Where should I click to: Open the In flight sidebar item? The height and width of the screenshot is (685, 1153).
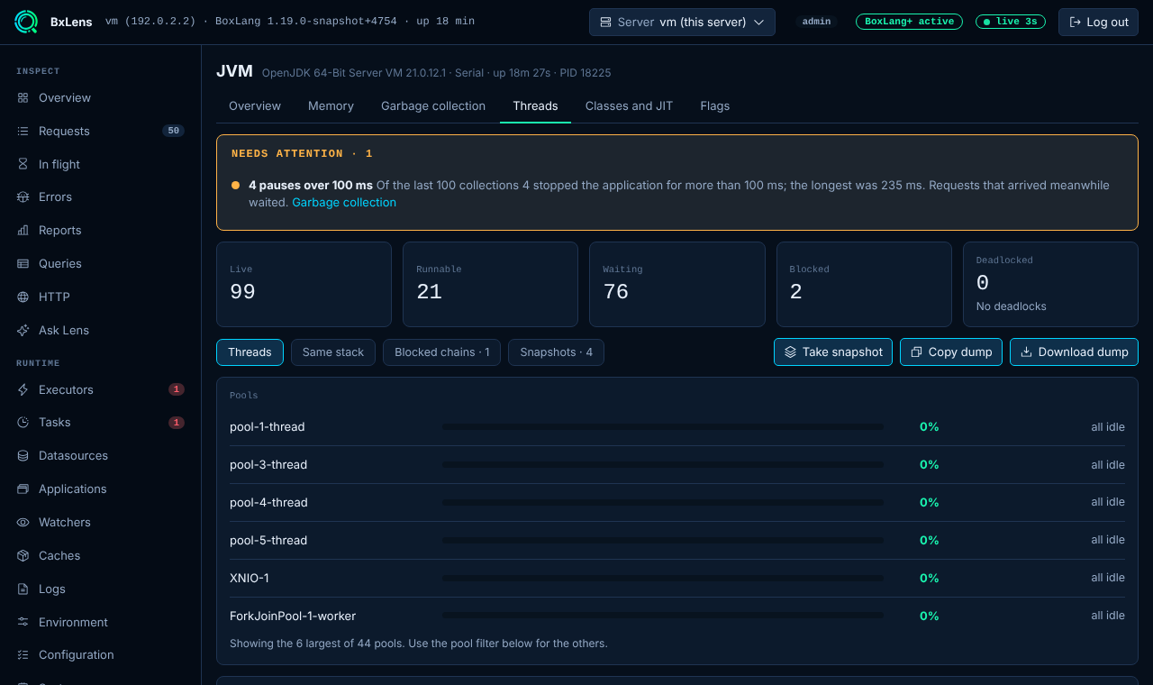point(100,164)
